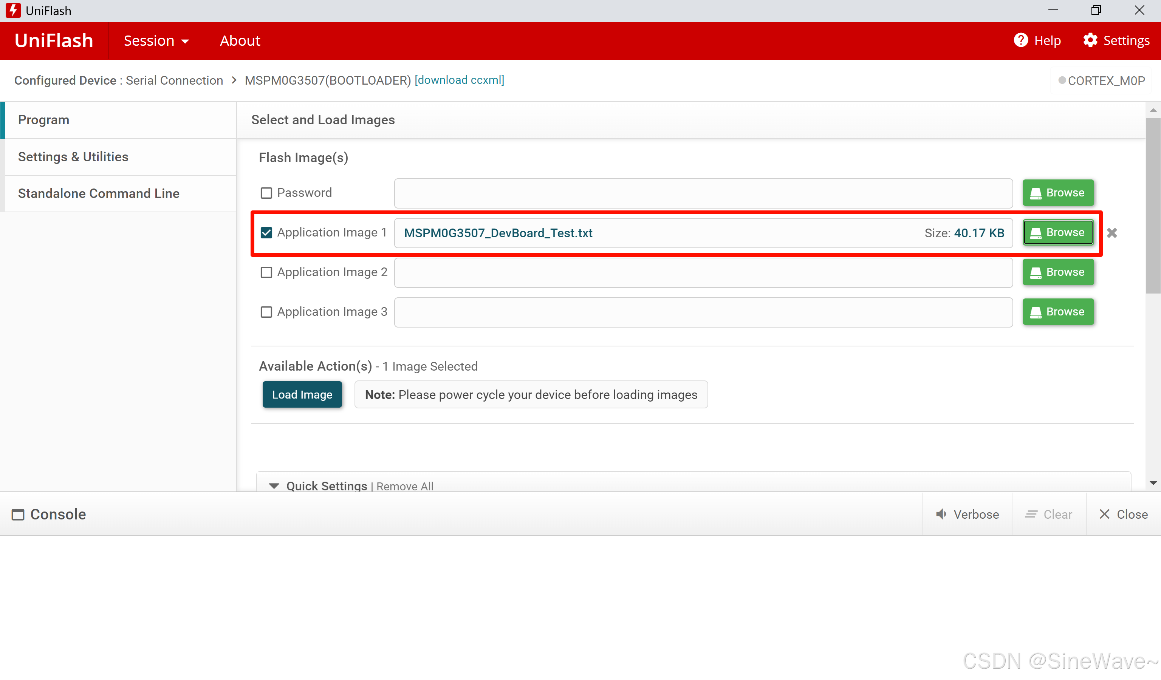
Task: Close the console panel with the X icon
Action: pyautogui.click(x=1104, y=514)
